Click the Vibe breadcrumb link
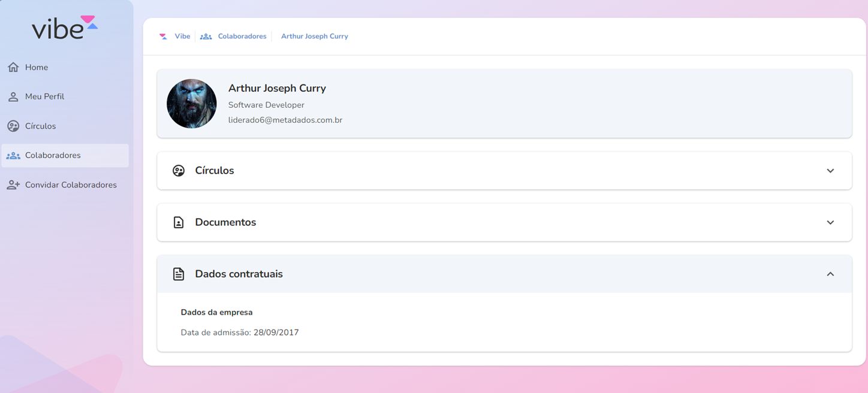Image resolution: width=868 pixels, height=393 pixels. (182, 37)
